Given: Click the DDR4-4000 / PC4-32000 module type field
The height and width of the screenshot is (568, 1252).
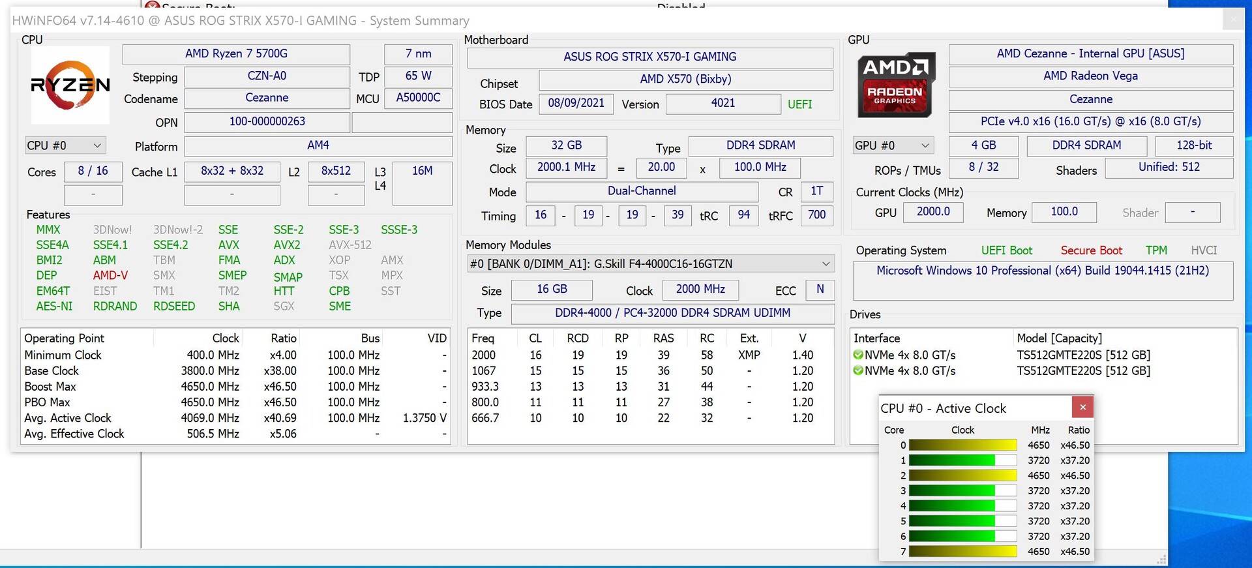Looking at the screenshot, I should (673, 314).
